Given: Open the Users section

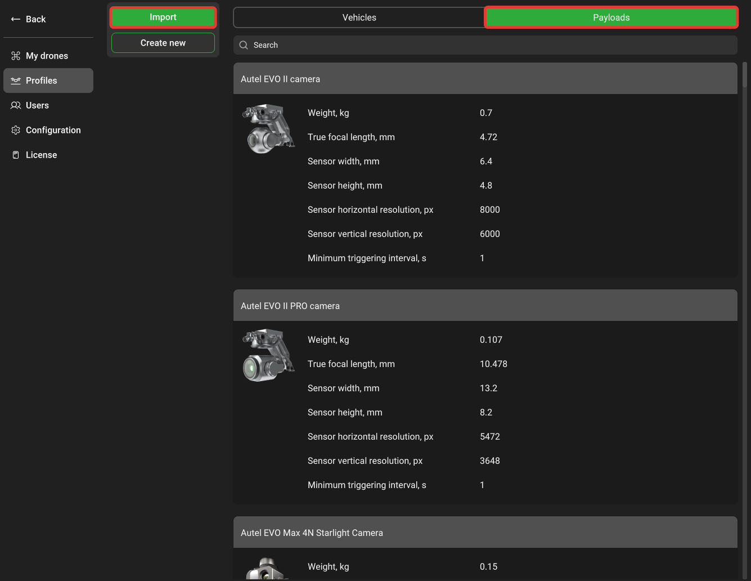Looking at the screenshot, I should pos(48,105).
